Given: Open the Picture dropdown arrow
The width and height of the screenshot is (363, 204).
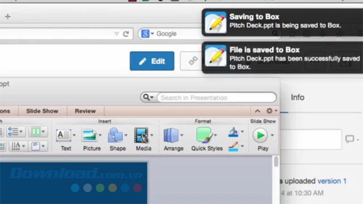Looking at the screenshot, I should 100,135.
